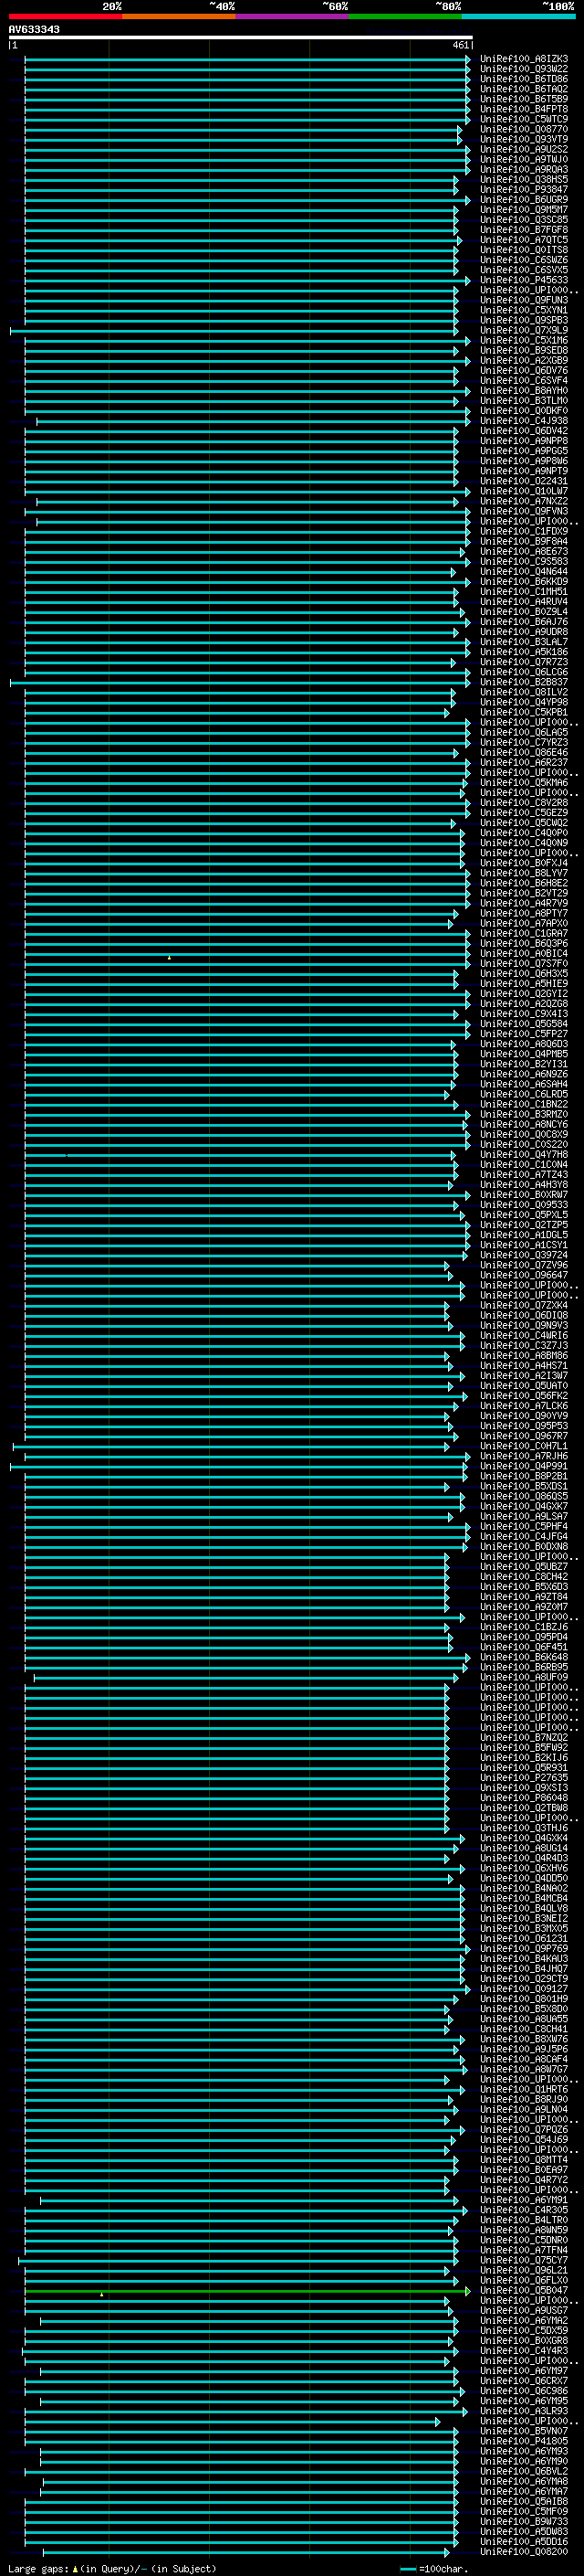
Task: Select hit label UniRef100_Q09127
Action: (x=524, y=1988)
